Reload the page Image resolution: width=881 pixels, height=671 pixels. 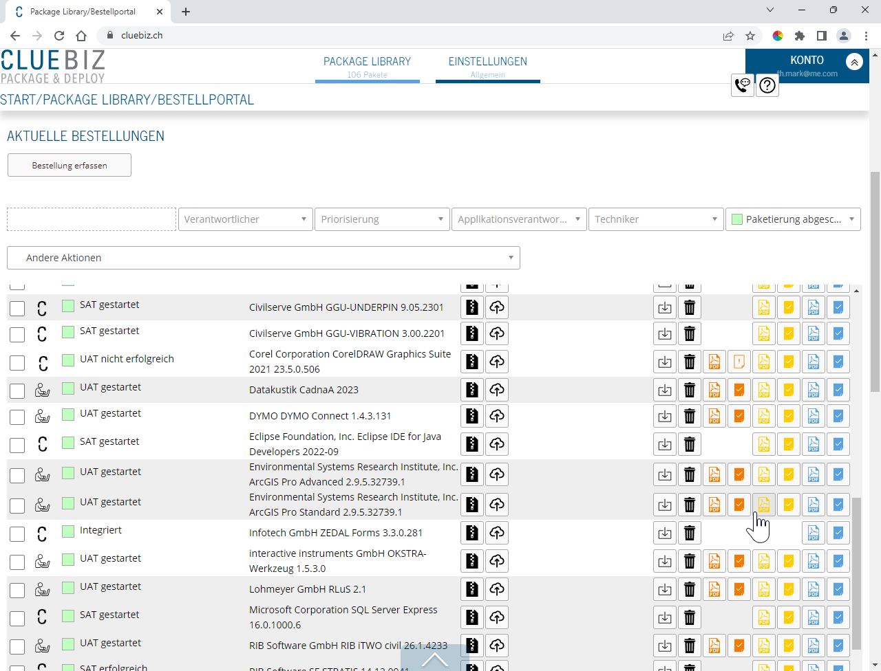tap(59, 36)
